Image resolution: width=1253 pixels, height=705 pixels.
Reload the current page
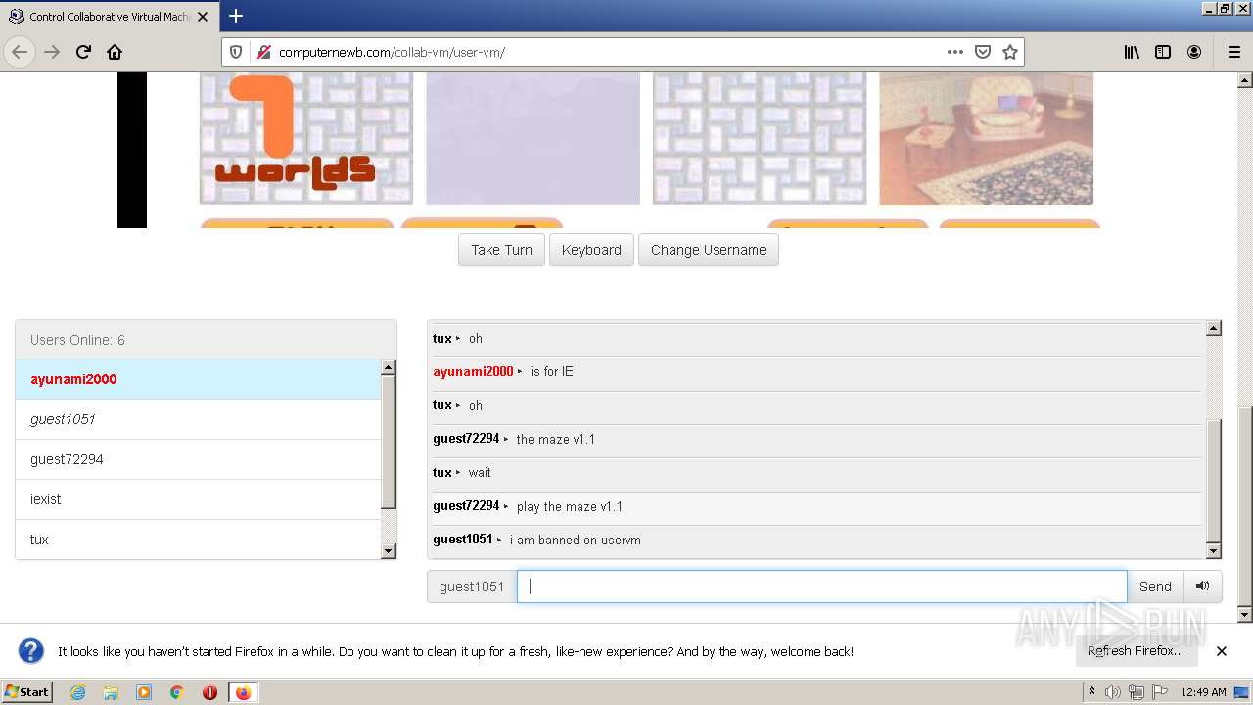tap(83, 52)
